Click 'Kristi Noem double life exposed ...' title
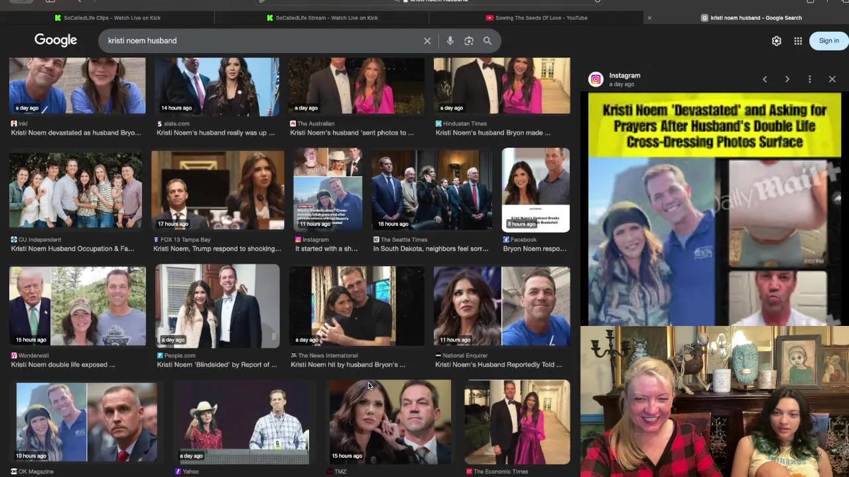The image size is (849, 477). point(63,364)
